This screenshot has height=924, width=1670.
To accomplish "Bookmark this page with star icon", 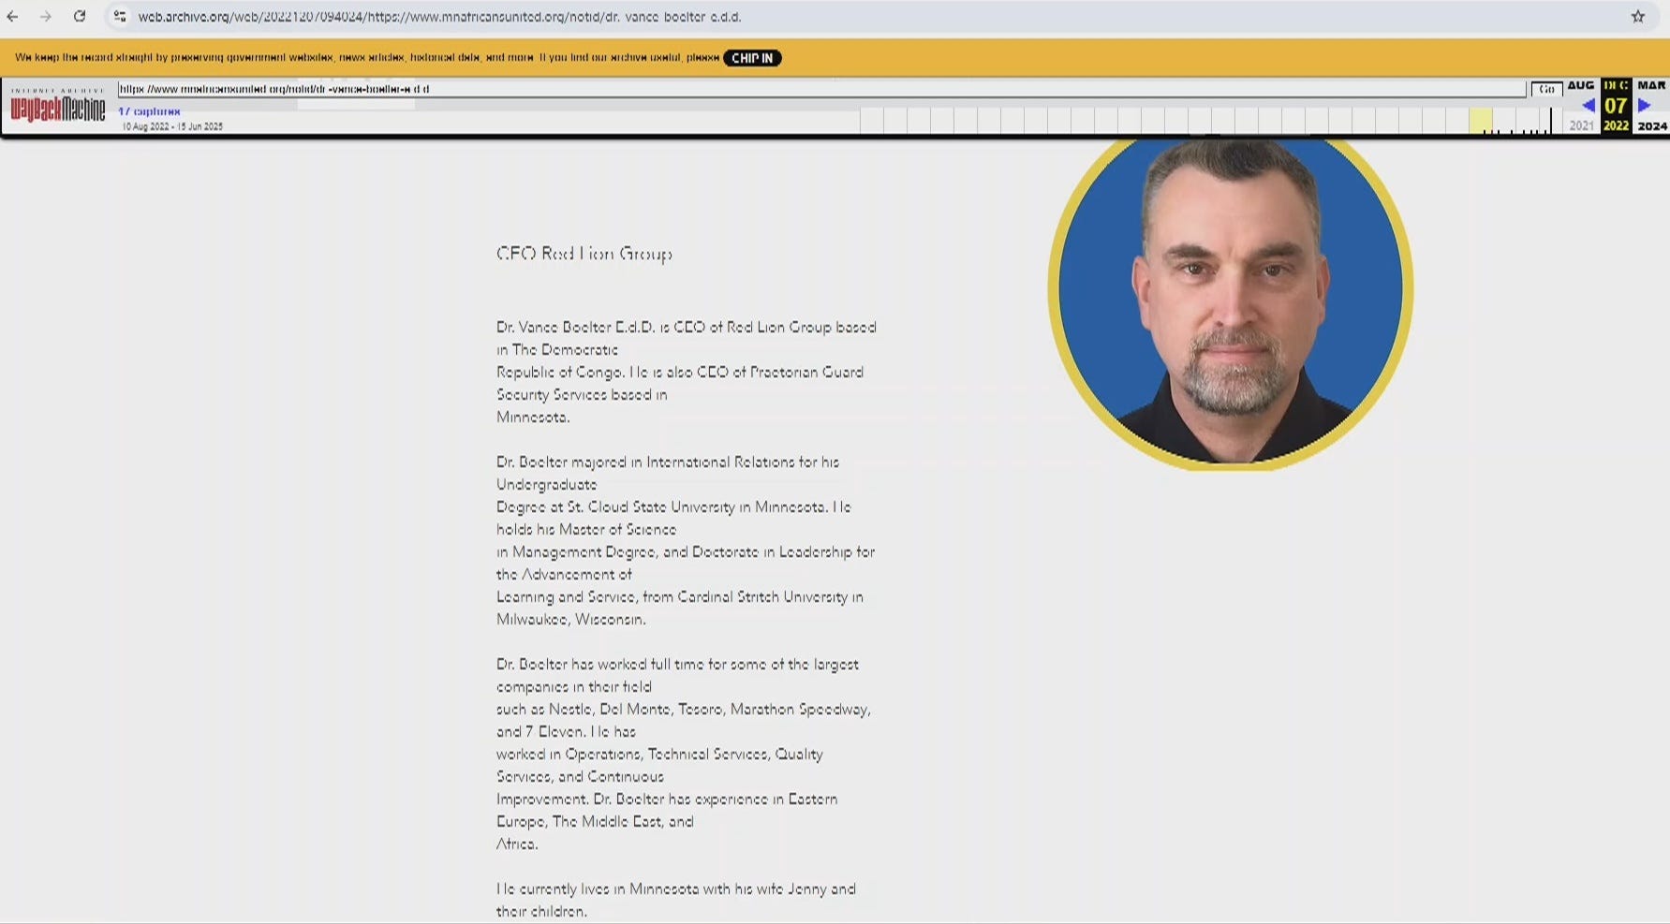I will pyautogui.click(x=1638, y=16).
